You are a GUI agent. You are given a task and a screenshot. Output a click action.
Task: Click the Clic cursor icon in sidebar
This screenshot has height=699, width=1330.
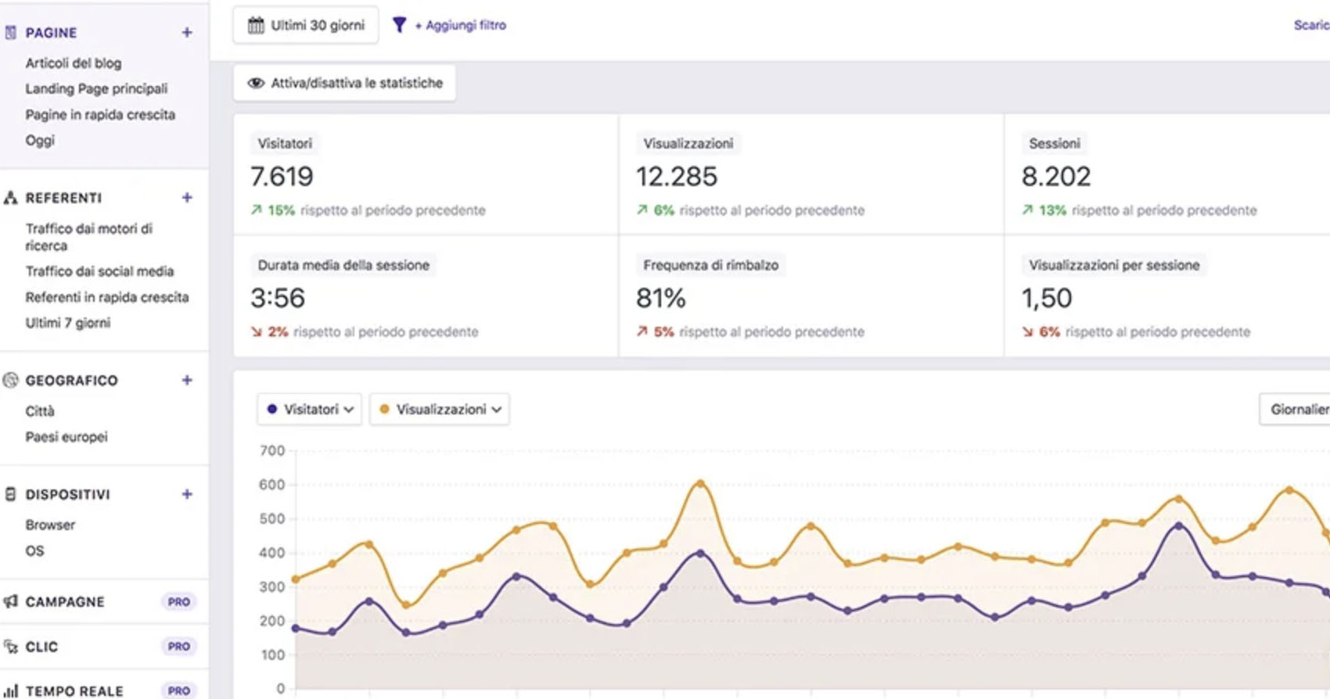[11, 647]
